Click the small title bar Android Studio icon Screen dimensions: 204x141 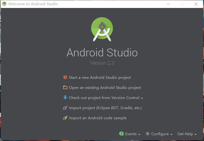[4, 4]
